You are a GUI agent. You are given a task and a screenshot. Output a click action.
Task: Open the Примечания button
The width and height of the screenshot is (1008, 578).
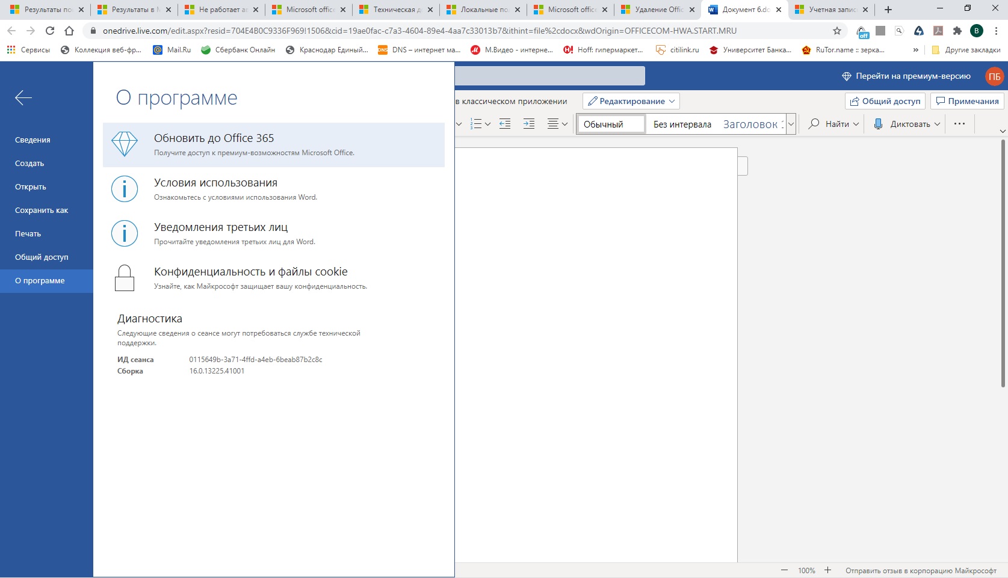click(968, 101)
